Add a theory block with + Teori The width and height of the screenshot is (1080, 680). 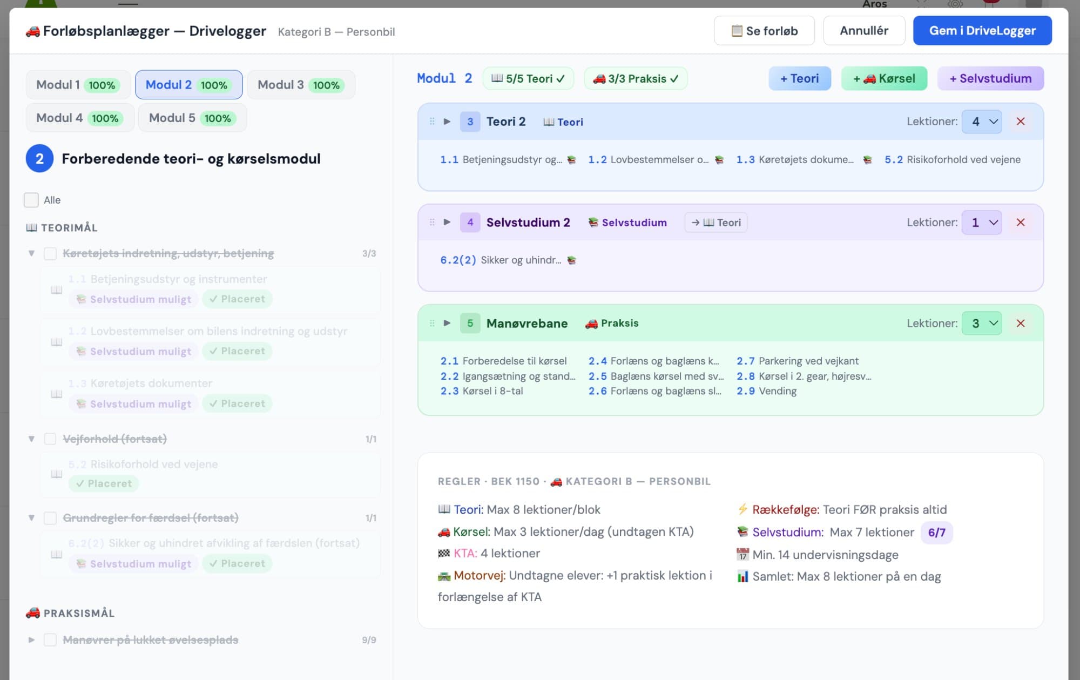(800, 78)
